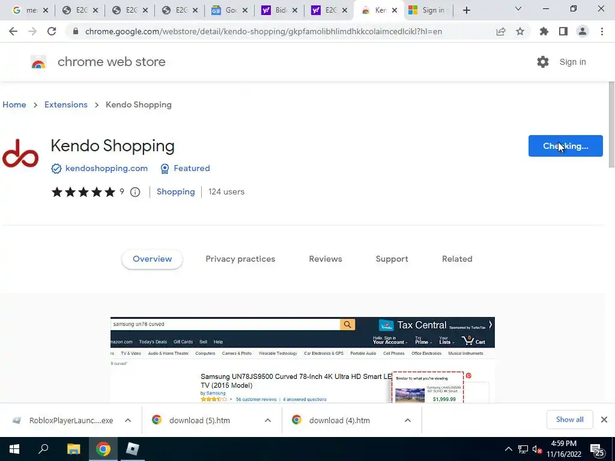Image resolution: width=615 pixels, height=461 pixels.
Task: Switch to the Support tab
Action: click(392, 259)
